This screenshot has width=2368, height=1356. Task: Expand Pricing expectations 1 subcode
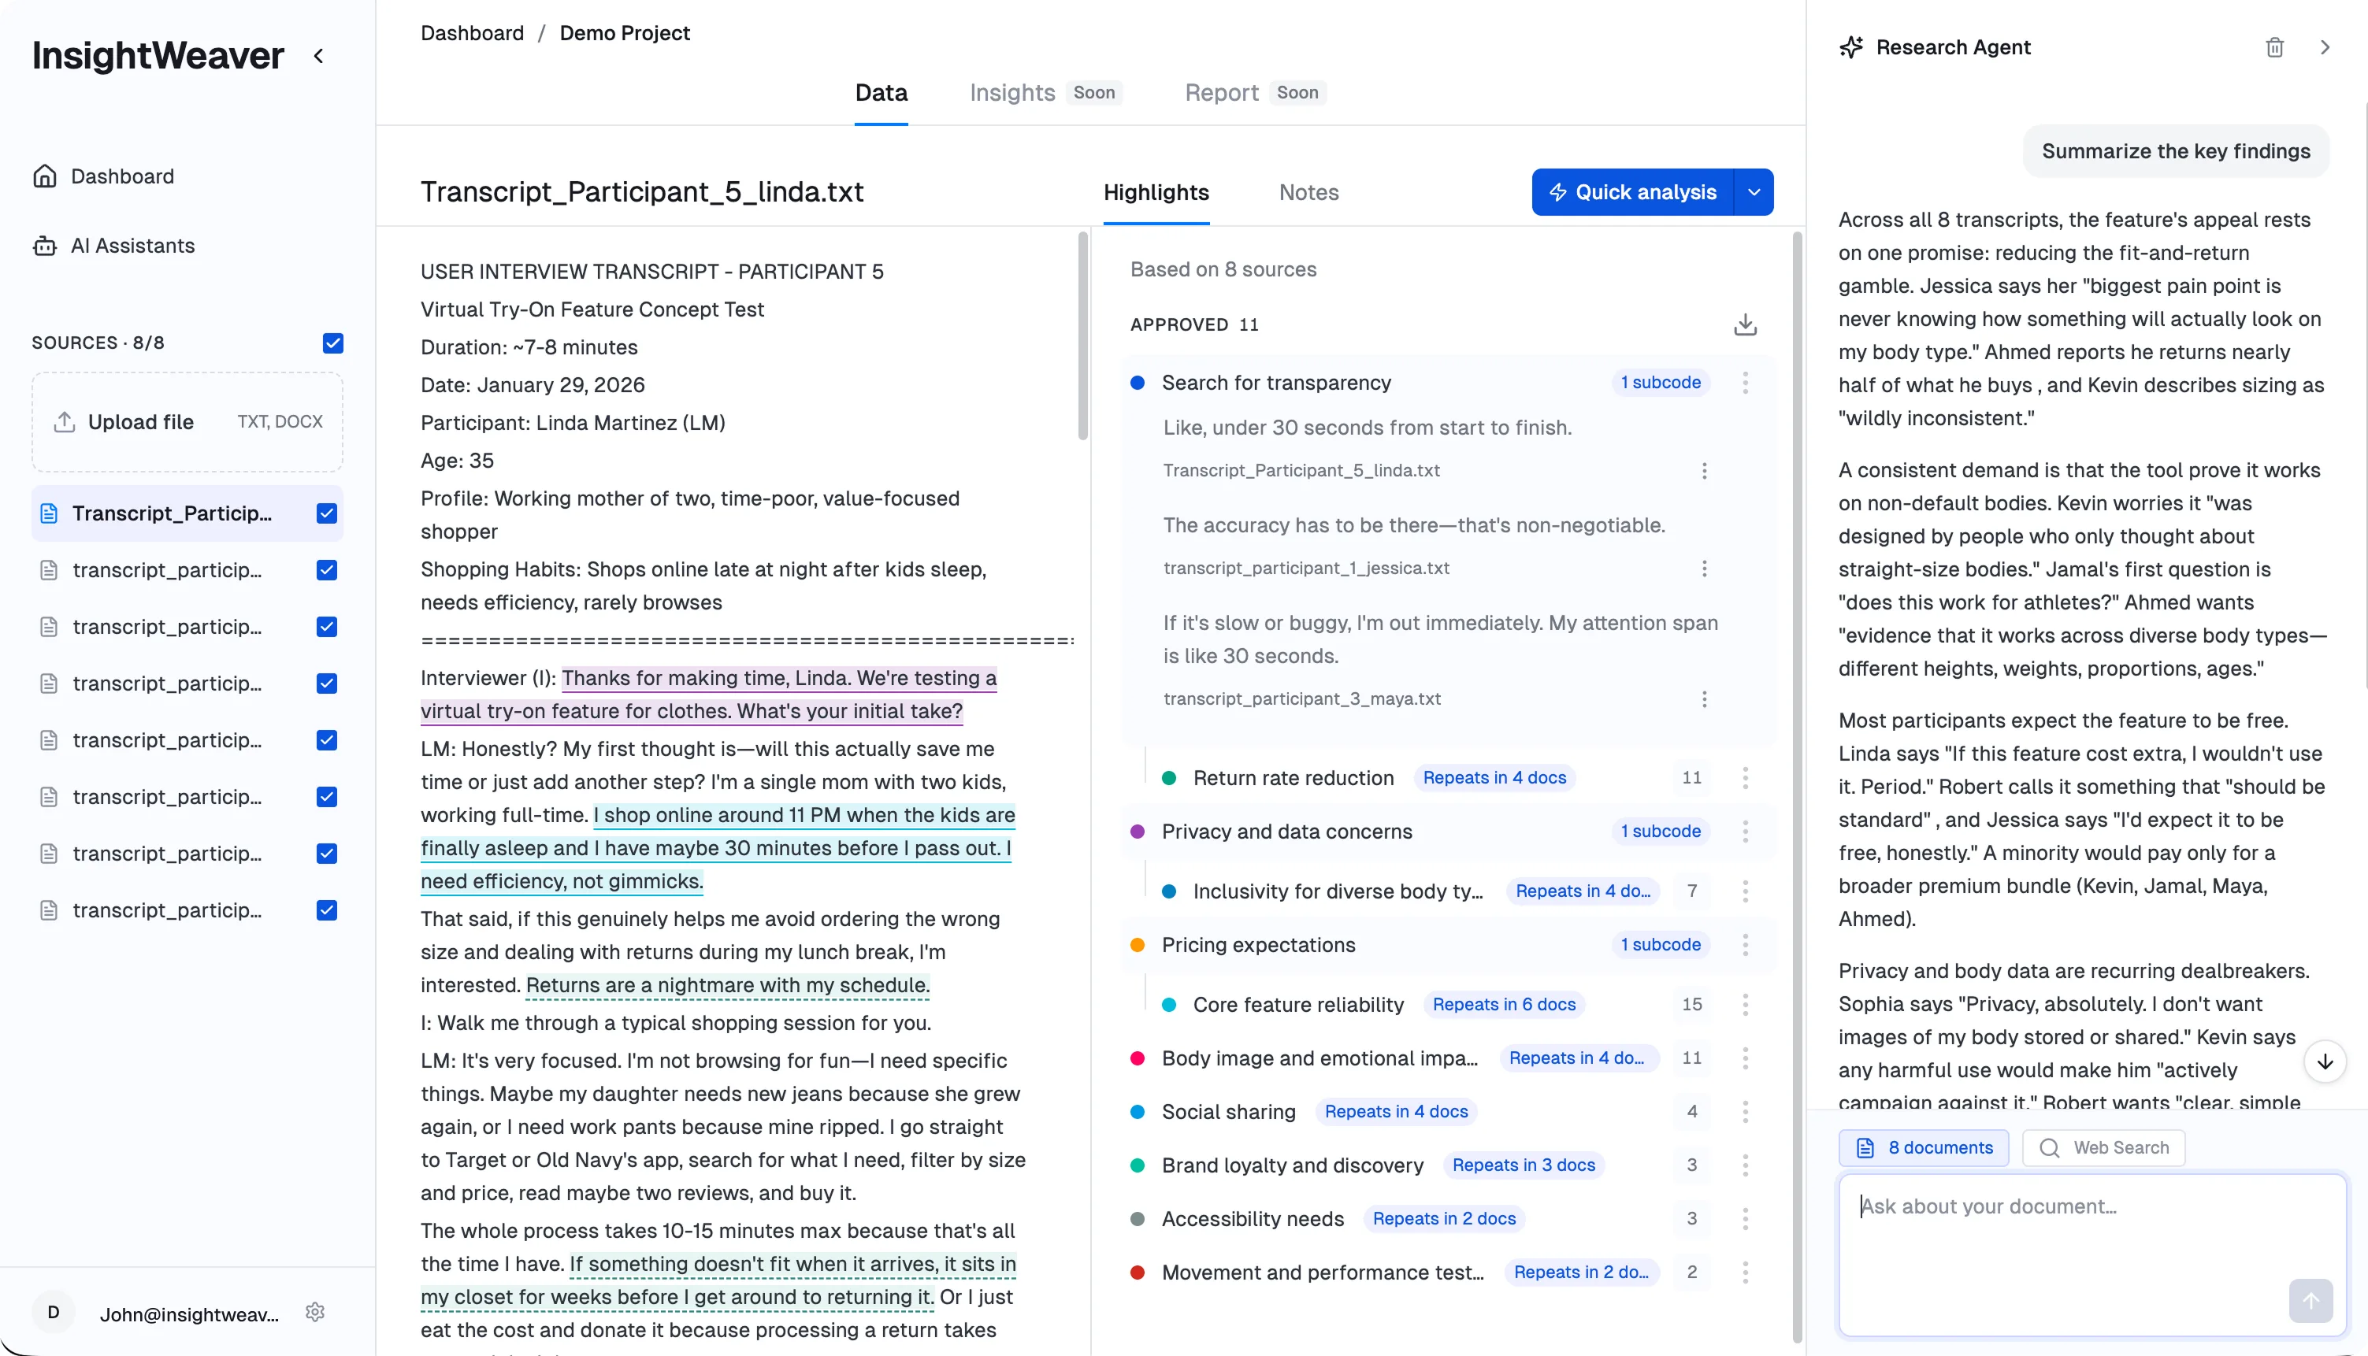1660,945
